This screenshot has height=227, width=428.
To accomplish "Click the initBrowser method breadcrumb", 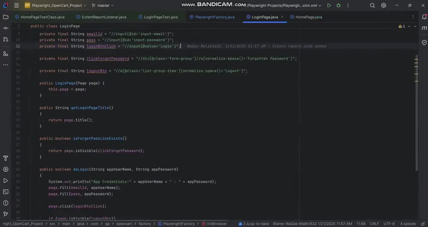I will 214,224.
